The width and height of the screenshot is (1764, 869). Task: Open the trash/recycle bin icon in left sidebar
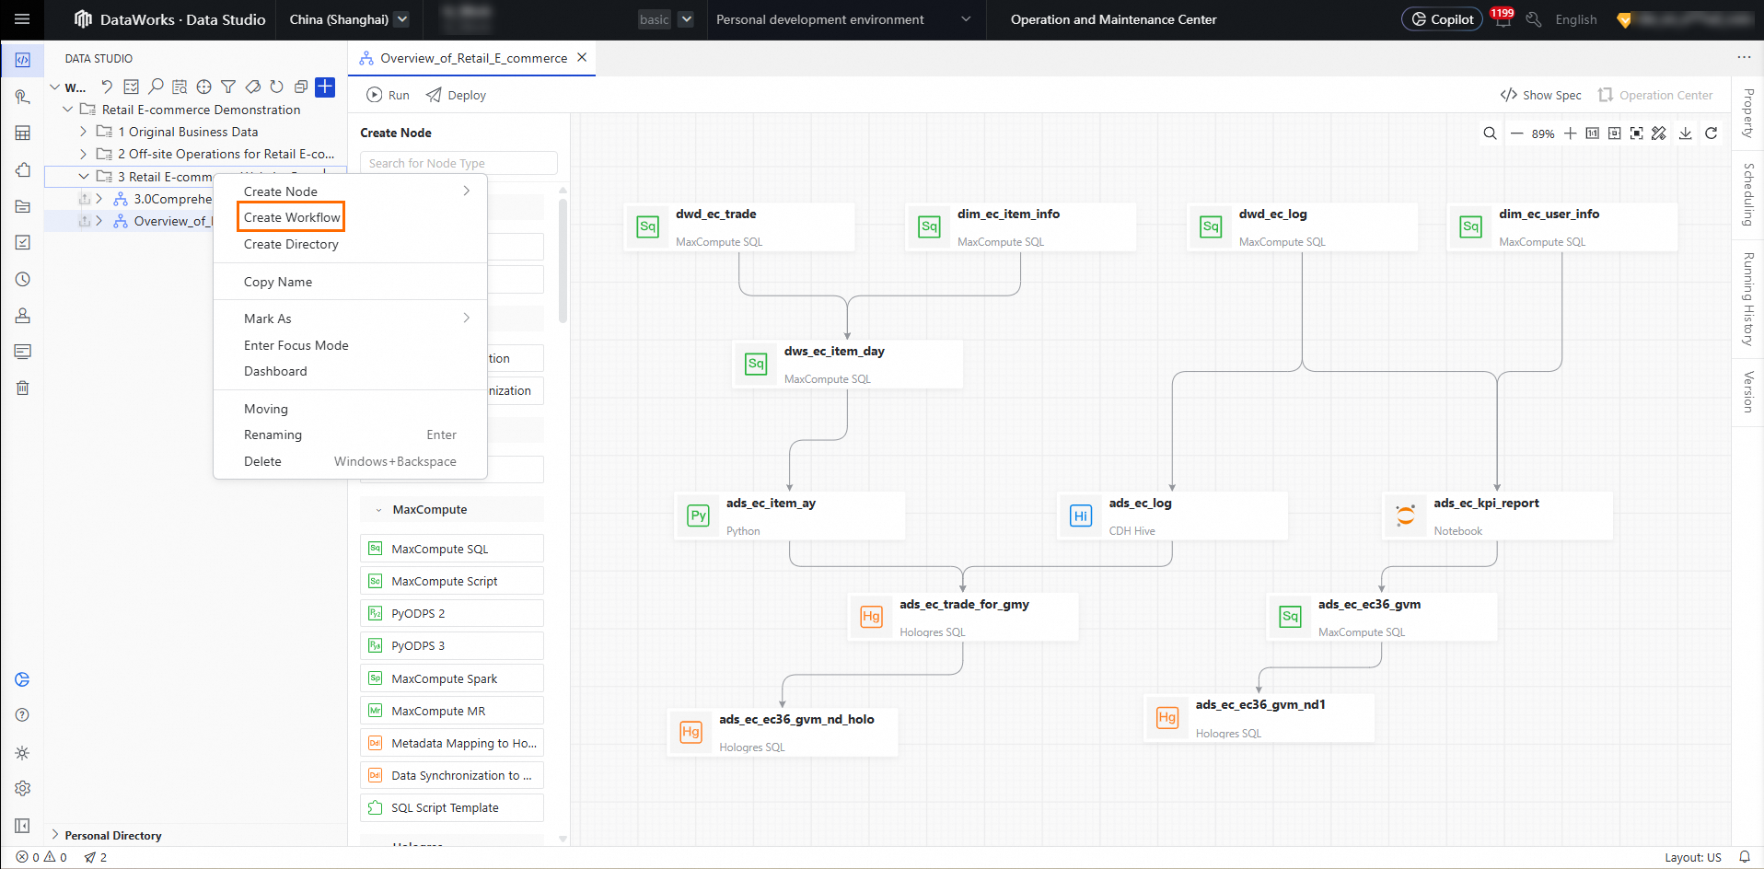pyautogui.click(x=22, y=388)
